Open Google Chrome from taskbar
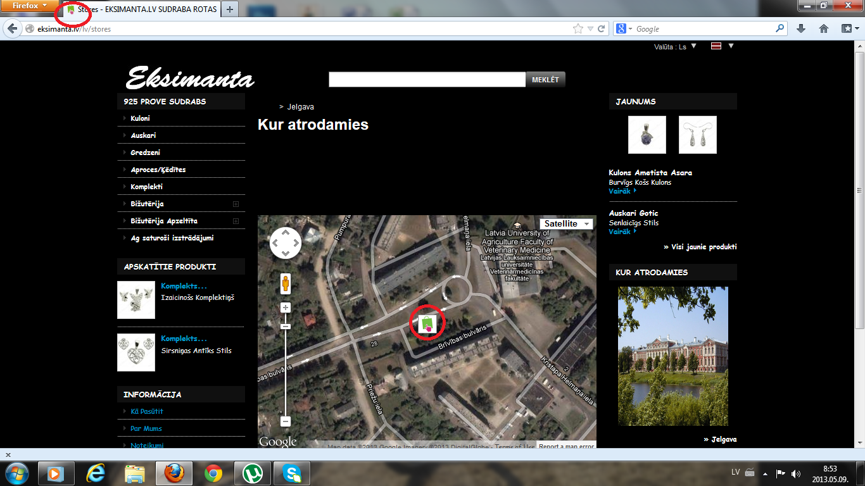The image size is (865, 486). click(213, 473)
